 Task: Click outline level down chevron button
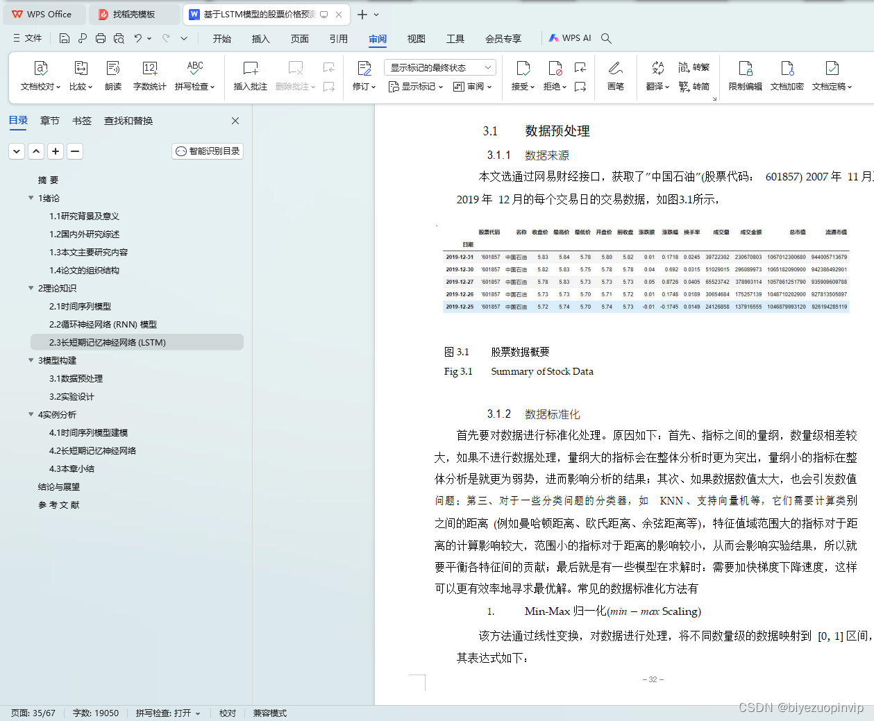pos(17,151)
